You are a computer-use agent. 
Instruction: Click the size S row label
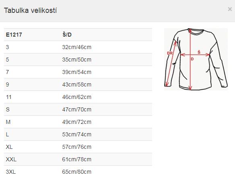[x=8, y=109]
